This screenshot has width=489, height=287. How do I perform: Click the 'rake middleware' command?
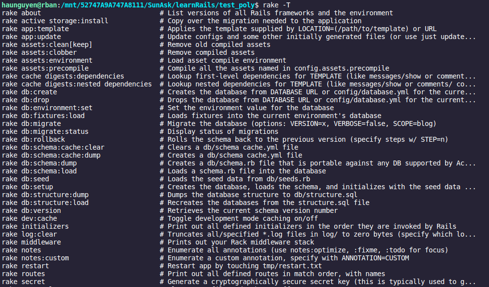31,242
